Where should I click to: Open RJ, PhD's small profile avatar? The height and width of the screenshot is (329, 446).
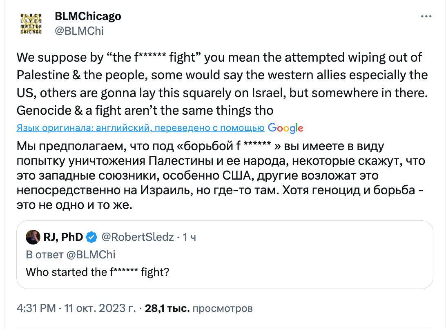point(32,237)
